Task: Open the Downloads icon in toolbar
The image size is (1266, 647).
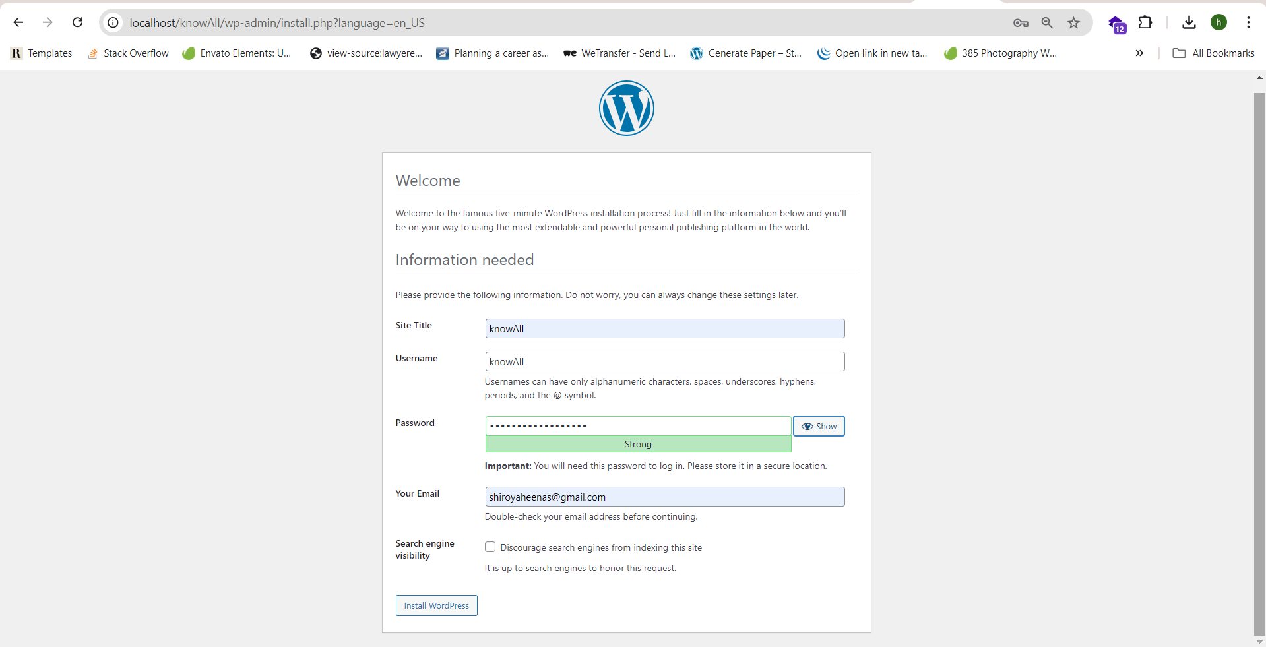Action: 1189,22
